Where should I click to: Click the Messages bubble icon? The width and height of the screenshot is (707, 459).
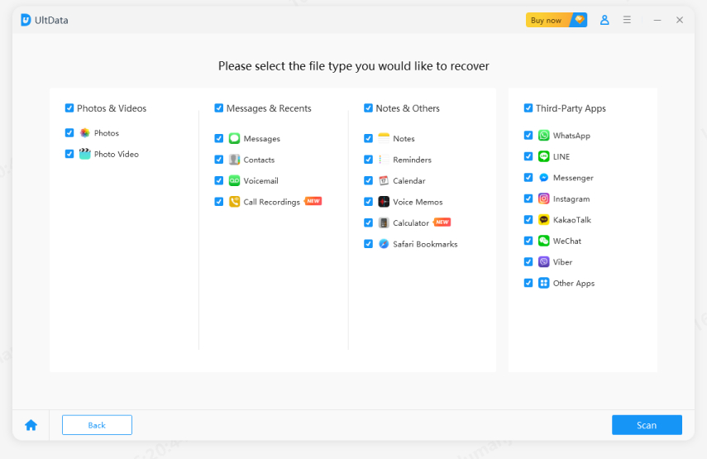pos(234,138)
